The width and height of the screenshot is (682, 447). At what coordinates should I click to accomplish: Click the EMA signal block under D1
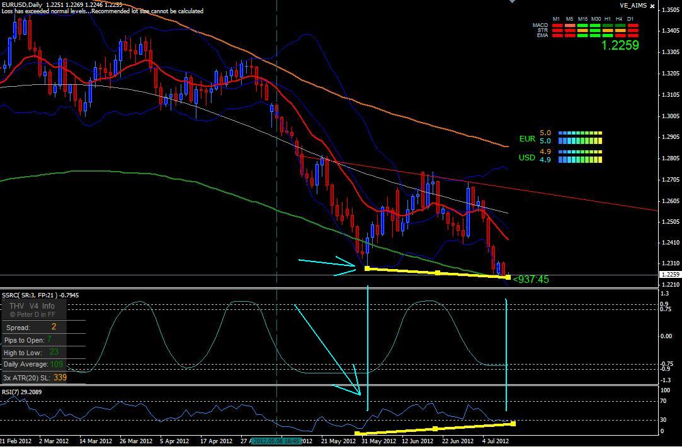coord(633,35)
